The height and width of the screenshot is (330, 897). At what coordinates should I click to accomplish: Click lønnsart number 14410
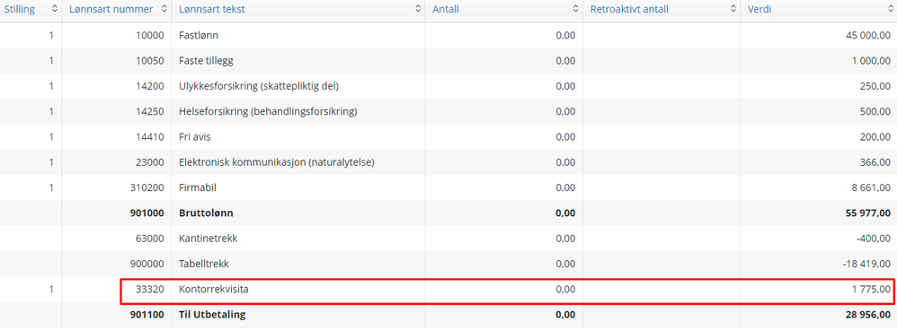(150, 137)
